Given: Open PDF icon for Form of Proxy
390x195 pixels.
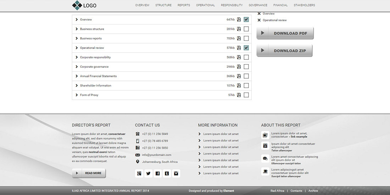Looking at the screenshot, I should tap(239, 95).
